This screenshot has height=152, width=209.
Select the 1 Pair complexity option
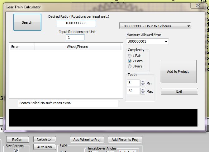(130, 56)
